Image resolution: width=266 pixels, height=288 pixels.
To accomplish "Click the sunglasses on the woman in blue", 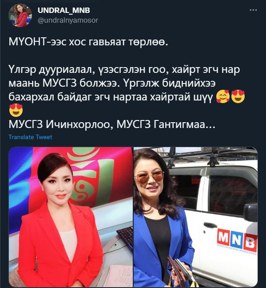I will tap(149, 177).
